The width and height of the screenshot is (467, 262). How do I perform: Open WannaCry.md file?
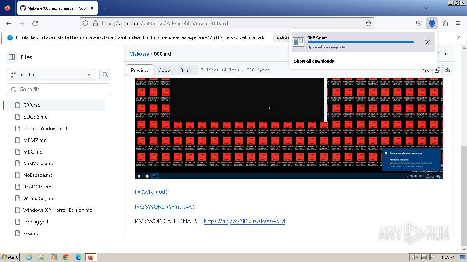tap(39, 198)
